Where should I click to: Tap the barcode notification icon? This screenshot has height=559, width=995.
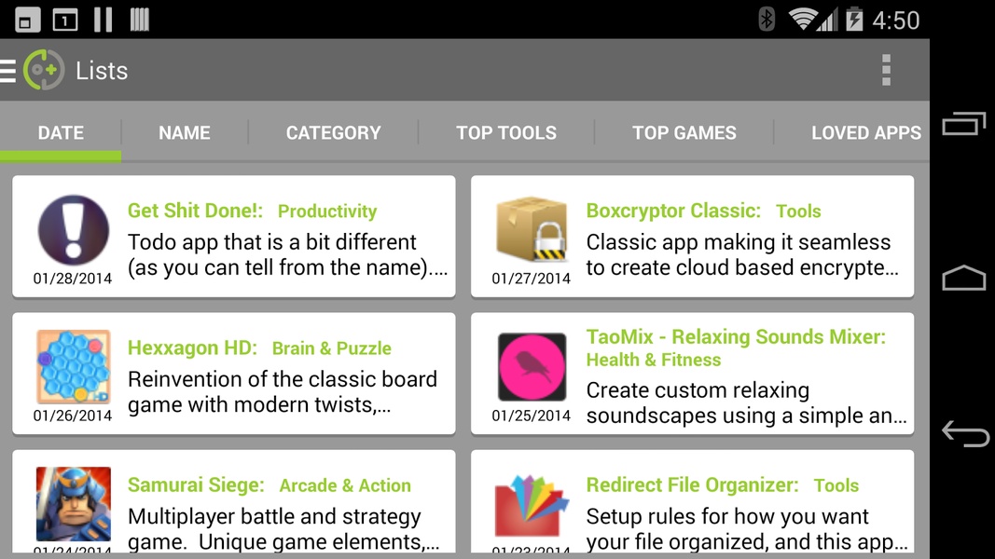click(x=140, y=20)
